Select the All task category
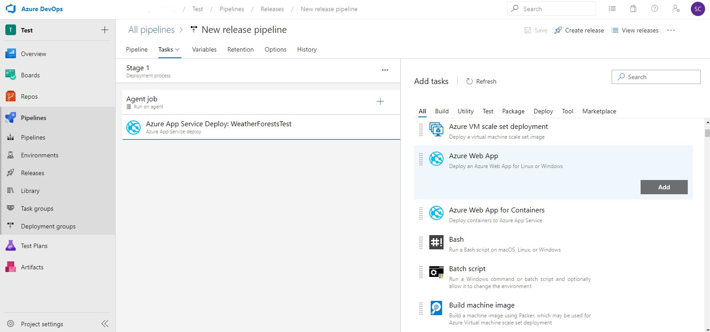710x332 pixels. (422, 111)
